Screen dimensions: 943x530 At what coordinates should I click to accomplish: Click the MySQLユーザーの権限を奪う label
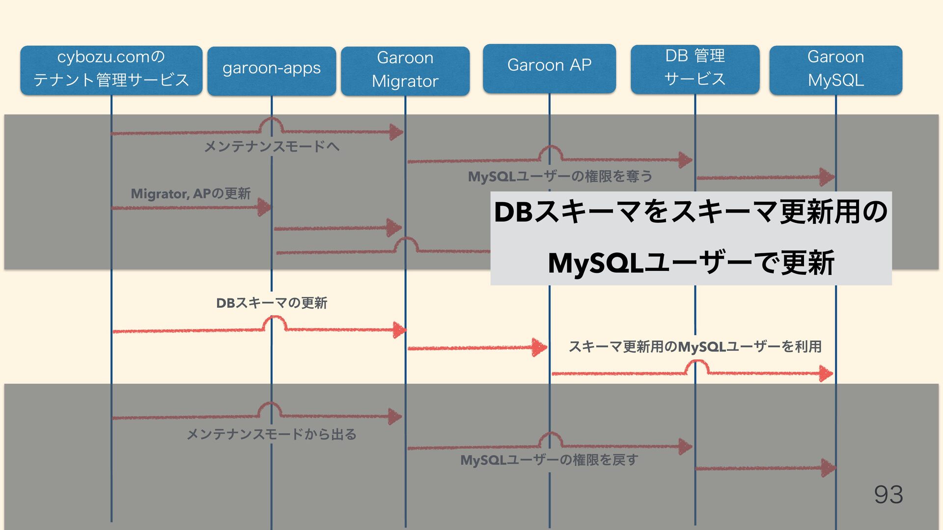(x=560, y=176)
